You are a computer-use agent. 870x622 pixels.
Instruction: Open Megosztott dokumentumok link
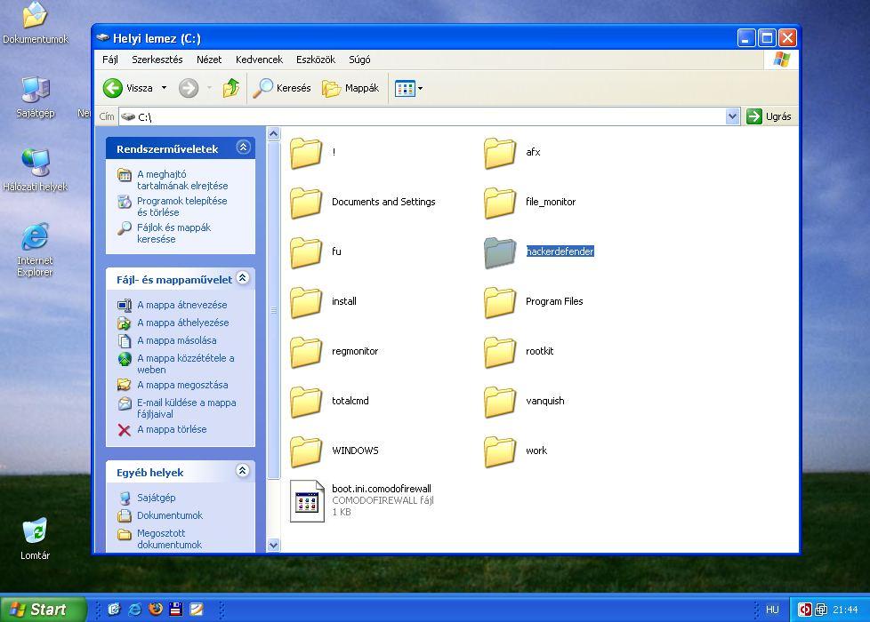click(169, 538)
